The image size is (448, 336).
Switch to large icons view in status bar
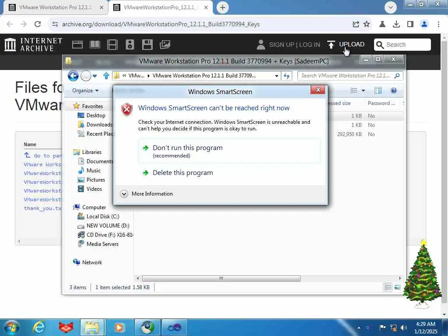coord(397,287)
